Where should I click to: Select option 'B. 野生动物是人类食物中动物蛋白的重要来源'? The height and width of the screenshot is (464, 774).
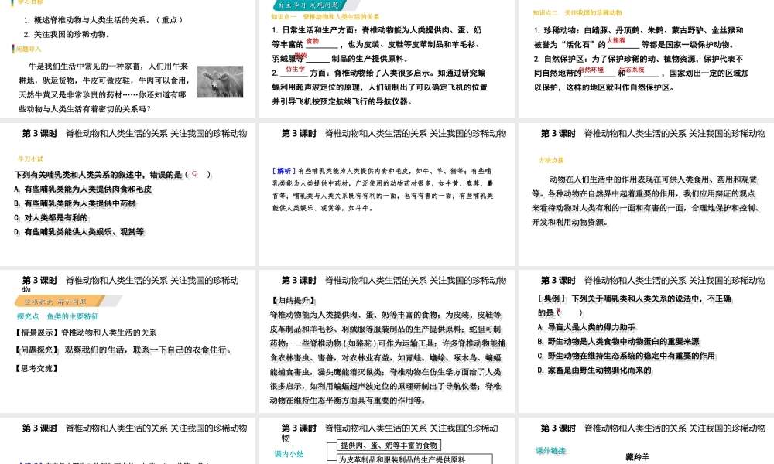coord(618,341)
